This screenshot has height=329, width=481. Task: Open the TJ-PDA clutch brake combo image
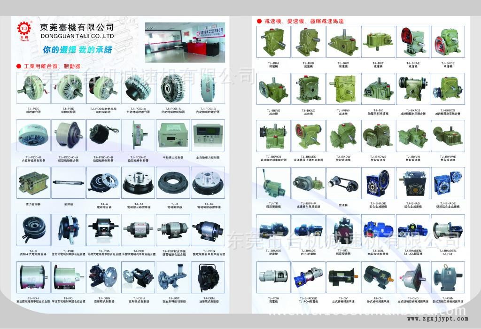tap(103, 230)
